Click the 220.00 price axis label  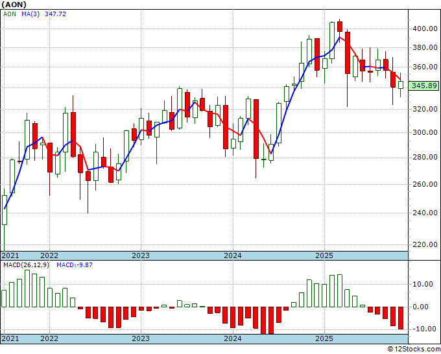tap(425, 244)
